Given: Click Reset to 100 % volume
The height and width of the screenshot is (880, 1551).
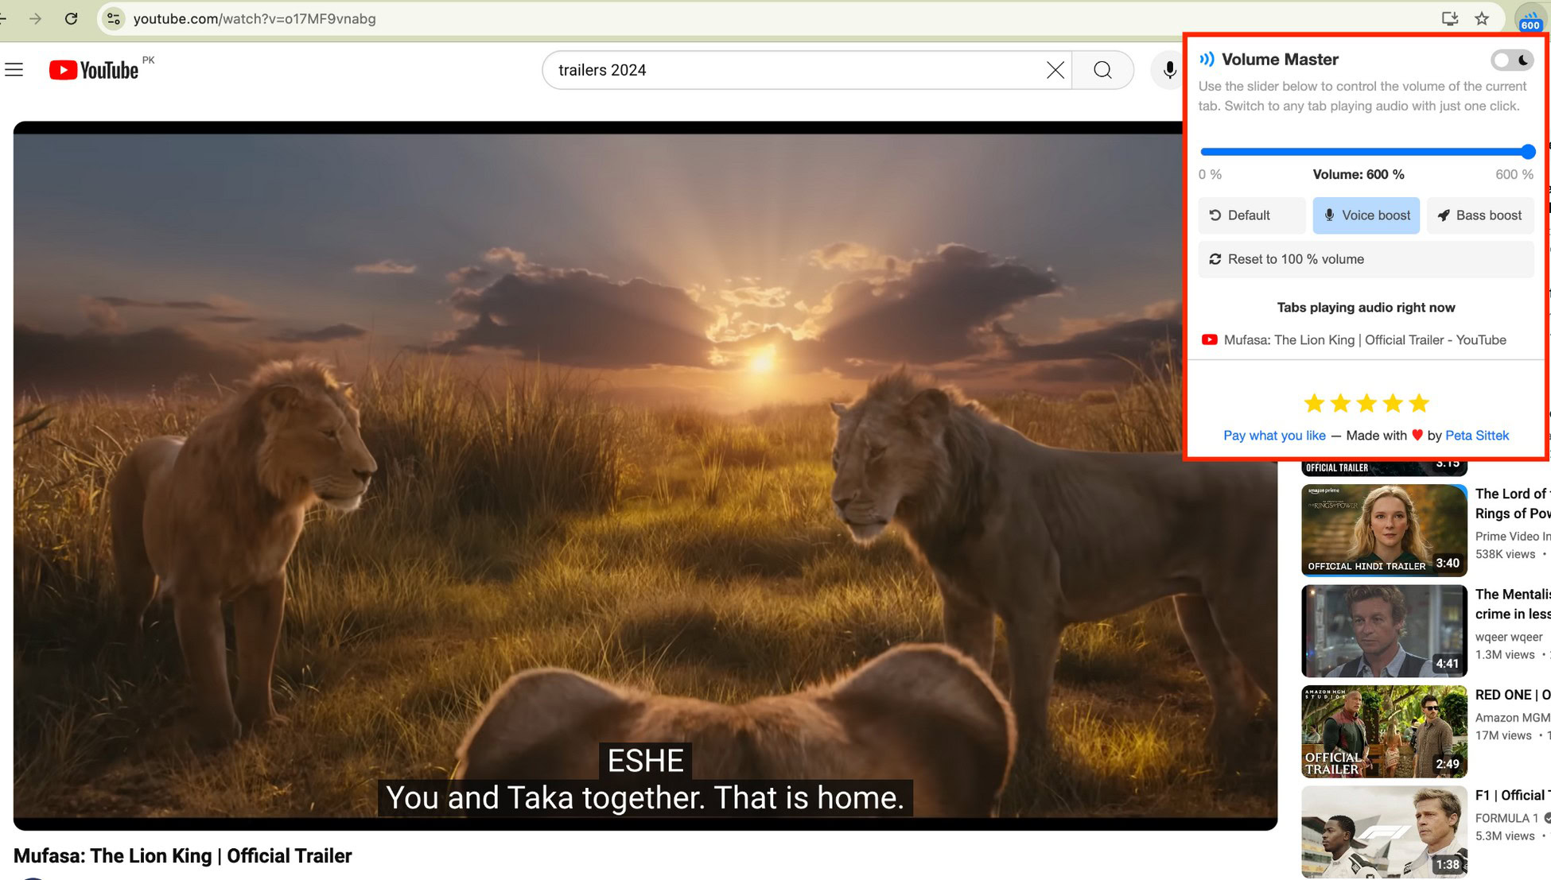Looking at the screenshot, I should (1366, 259).
